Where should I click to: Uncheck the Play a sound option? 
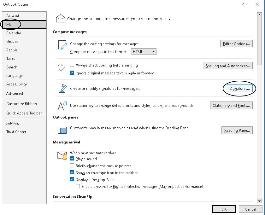click(72, 159)
